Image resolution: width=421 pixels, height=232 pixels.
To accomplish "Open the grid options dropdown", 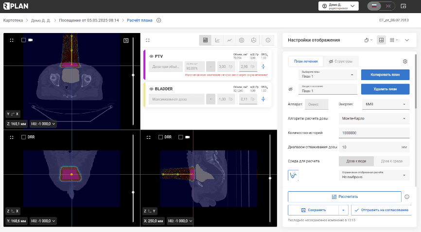I will coord(394,40).
